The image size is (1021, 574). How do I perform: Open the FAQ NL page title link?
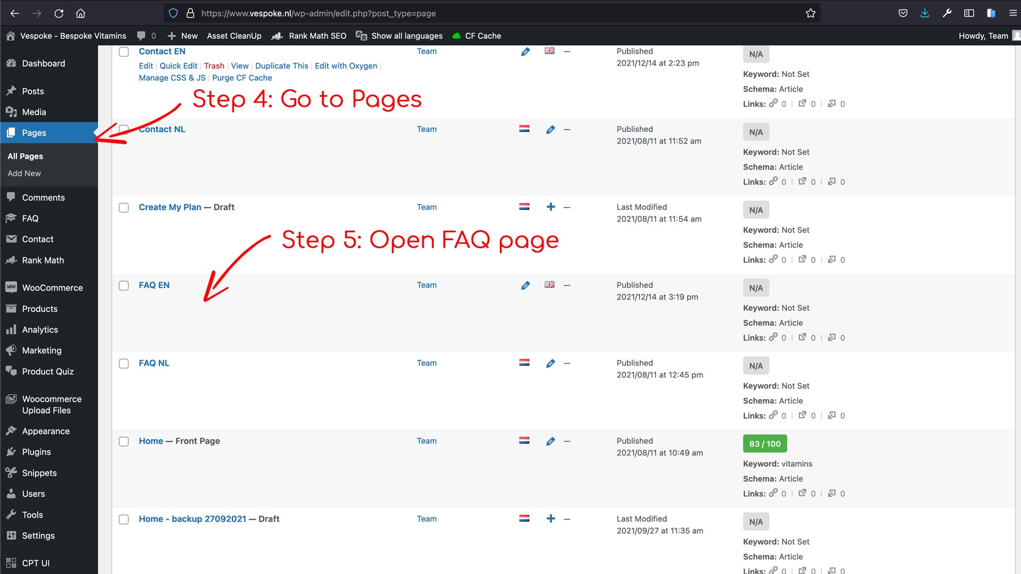click(x=154, y=363)
